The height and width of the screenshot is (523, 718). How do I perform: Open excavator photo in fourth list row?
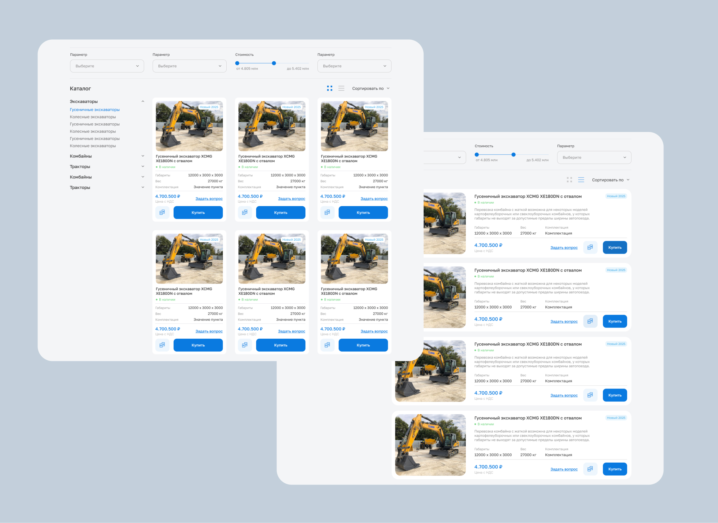(x=430, y=445)
